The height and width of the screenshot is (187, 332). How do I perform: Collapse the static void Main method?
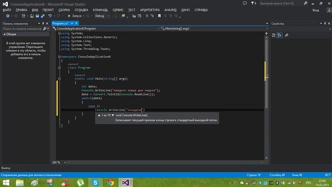pos(59,78)
